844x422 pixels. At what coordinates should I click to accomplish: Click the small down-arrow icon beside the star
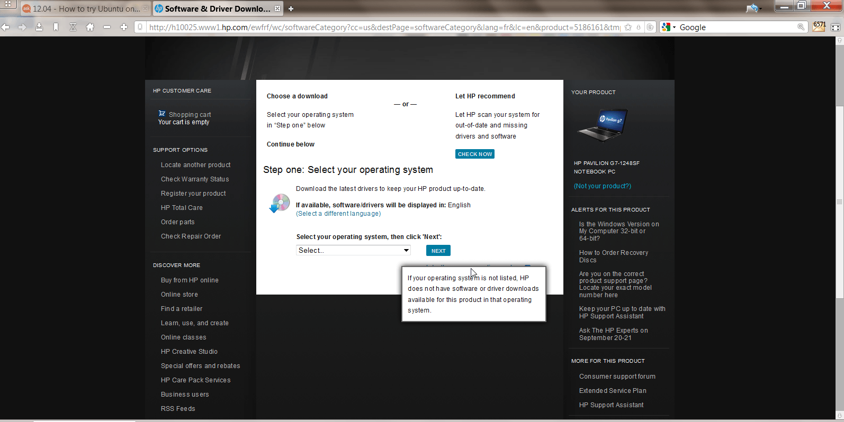tap(639, 27)
